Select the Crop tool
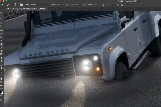Screen dimensions: 161x107 click(1, 26)
